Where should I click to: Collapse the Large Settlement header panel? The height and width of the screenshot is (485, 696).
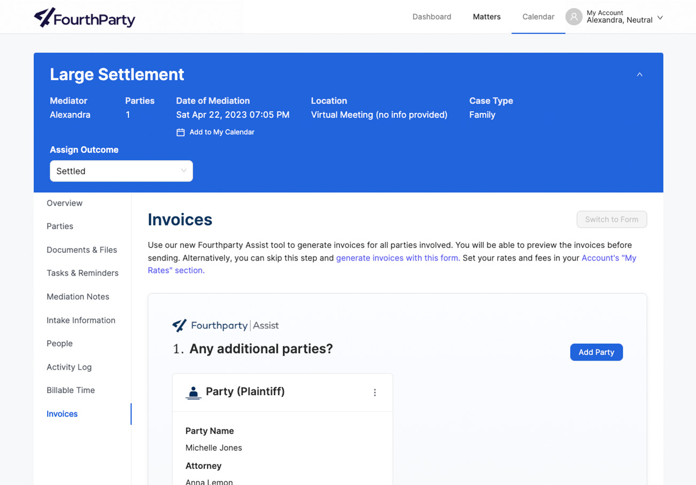click(x=639, y=75)
